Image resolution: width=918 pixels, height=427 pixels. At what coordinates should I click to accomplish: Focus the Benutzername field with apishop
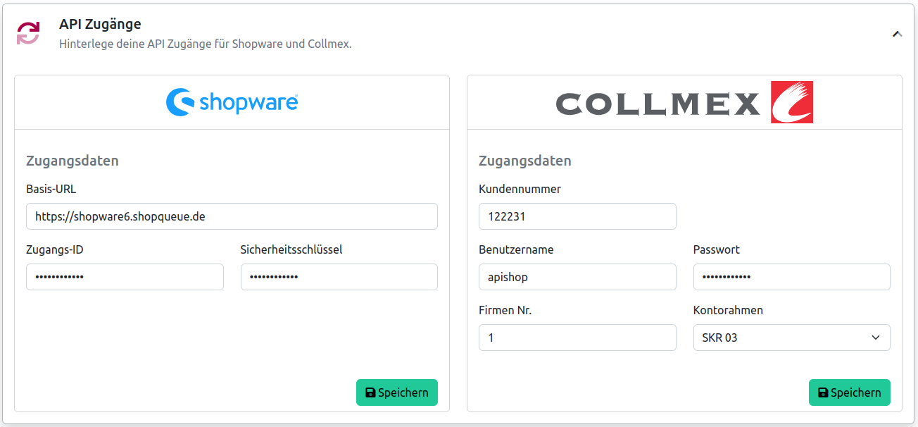point(577,277)
